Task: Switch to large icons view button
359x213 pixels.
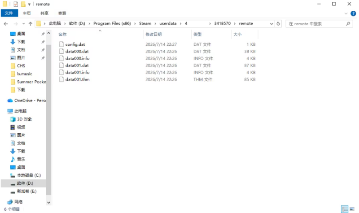Action: tap(352, 209)
